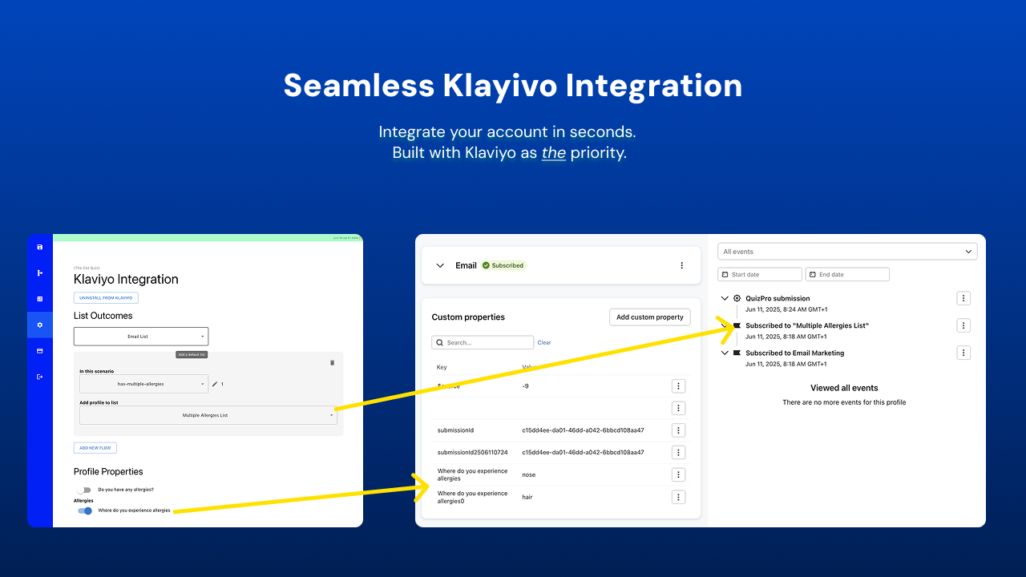Edit the scenario with the pencil icon
The image size is (1026, 577).
[x=215, y=384]
